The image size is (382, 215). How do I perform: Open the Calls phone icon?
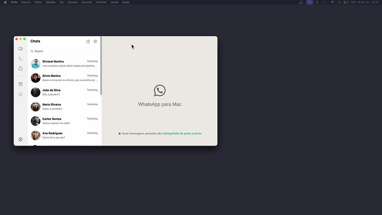click(20, 59)
